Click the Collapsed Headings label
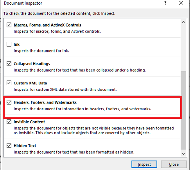 coord(32,64)
